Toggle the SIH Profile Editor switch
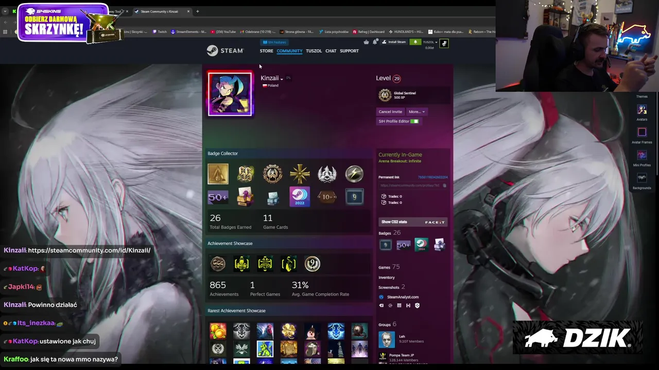The image size is (659, 370). tap(414, 121)
